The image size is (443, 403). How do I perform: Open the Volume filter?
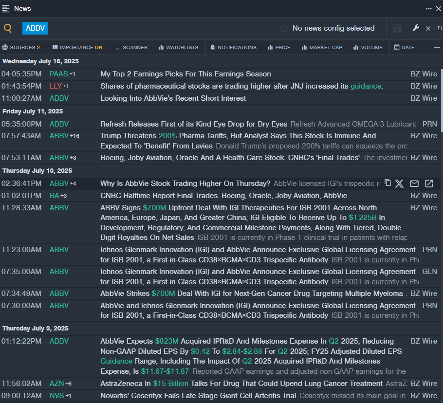(368, 47)
